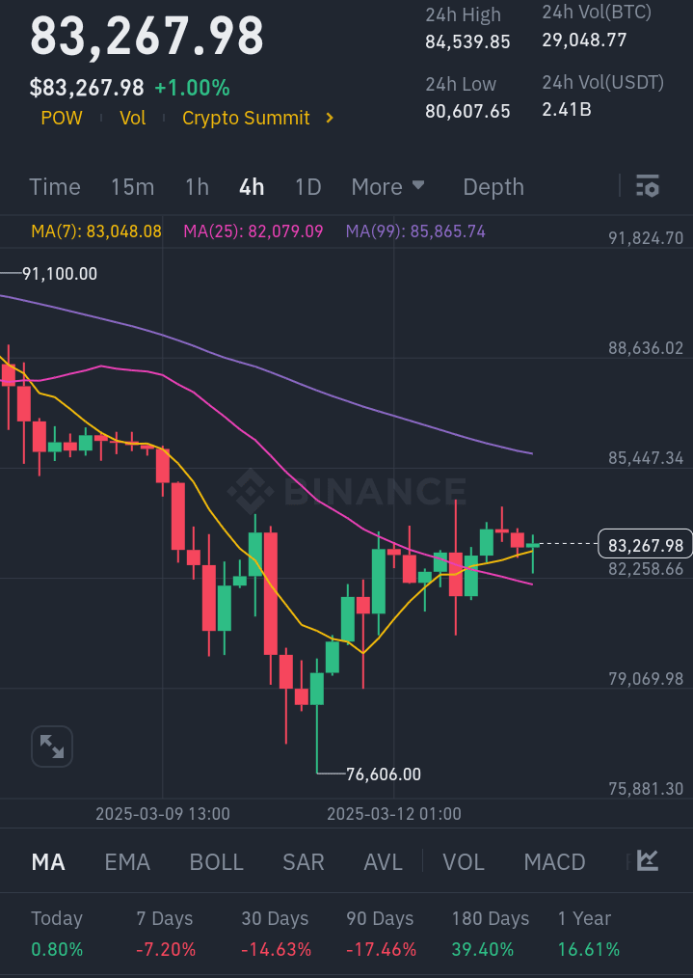Viewport: 693px width, 978px height.
Task: Click the current price label 83,267.98
Action: pyautogui.click(x=646, y=545)
